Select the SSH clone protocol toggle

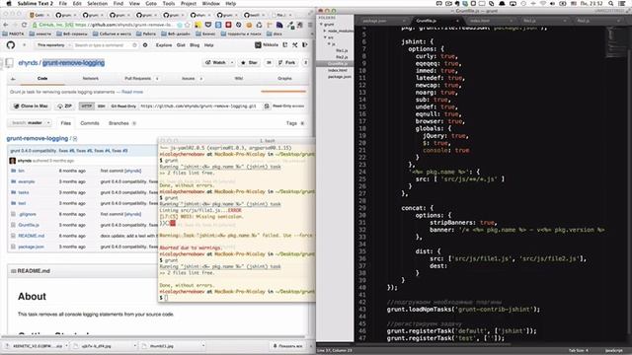[x=101, y=106]
